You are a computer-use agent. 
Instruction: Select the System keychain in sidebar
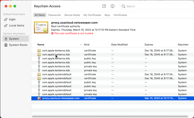16,39
